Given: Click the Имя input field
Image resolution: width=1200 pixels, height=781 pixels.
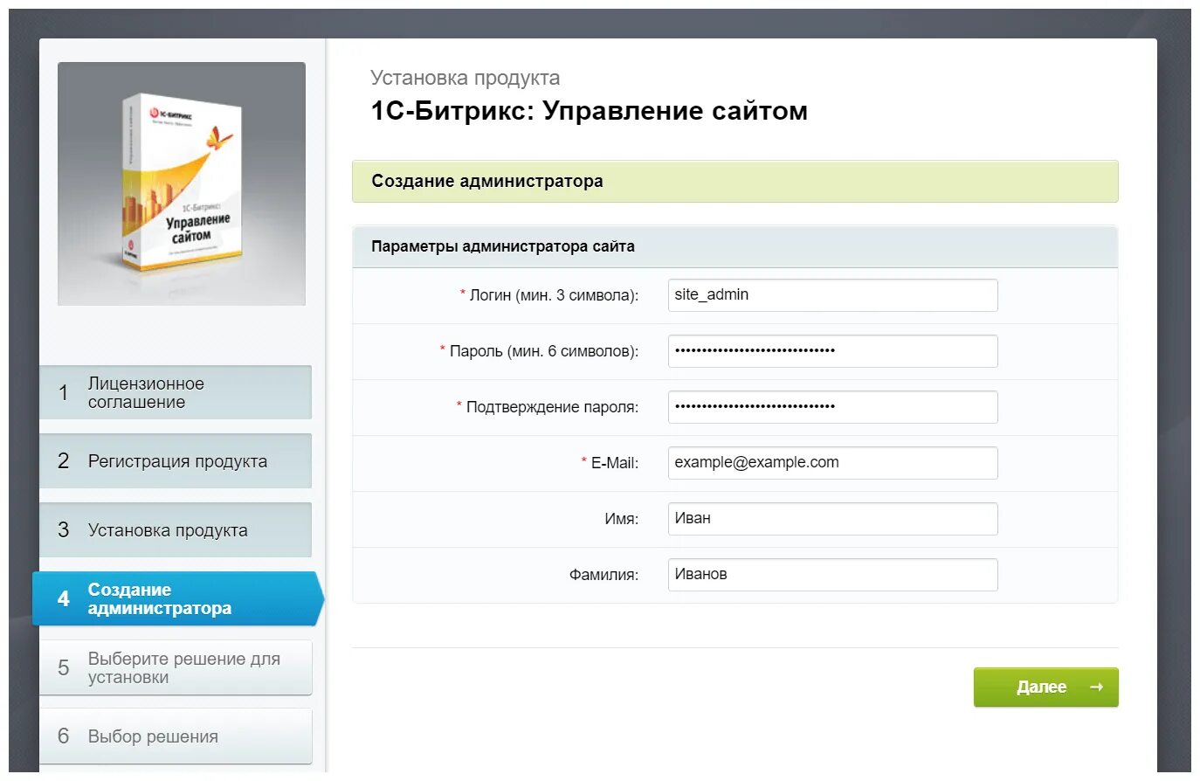Looking at the screenshot, I should tap(832, 519).
